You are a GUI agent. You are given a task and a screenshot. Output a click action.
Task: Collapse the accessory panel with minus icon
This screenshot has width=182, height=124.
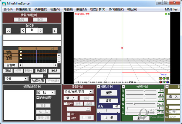point(167,87)
